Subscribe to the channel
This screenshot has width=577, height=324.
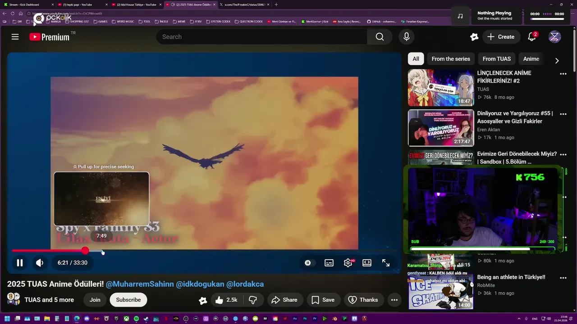click(x=128, y=300)
